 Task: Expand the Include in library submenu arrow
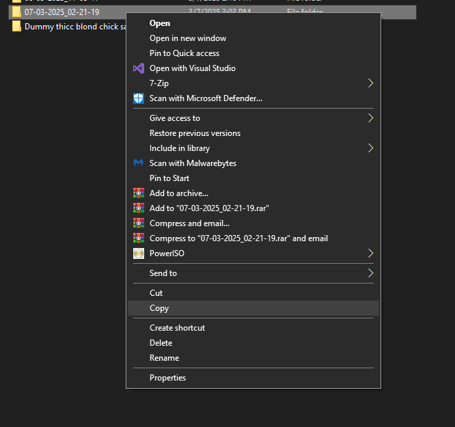(371, 148)
